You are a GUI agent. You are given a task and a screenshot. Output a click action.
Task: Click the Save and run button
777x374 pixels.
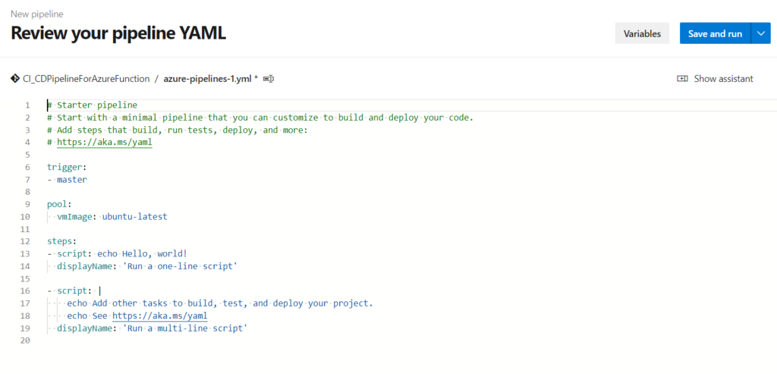(715, 33)
